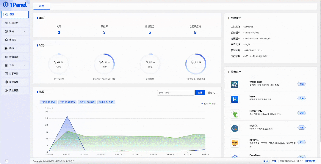Click the disk 80.4% usage gauge

(196, 64)
